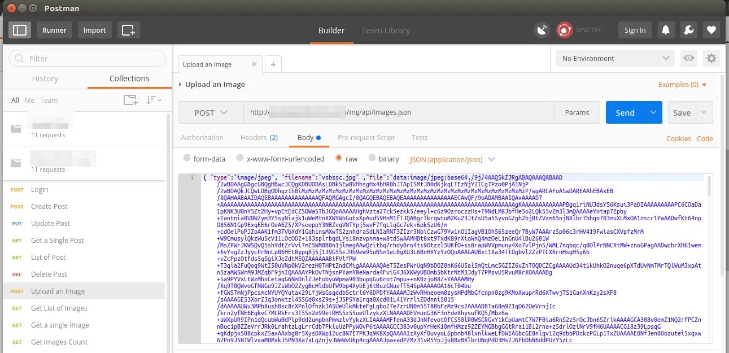Open the GET List of Post request

tap(84, 257)
